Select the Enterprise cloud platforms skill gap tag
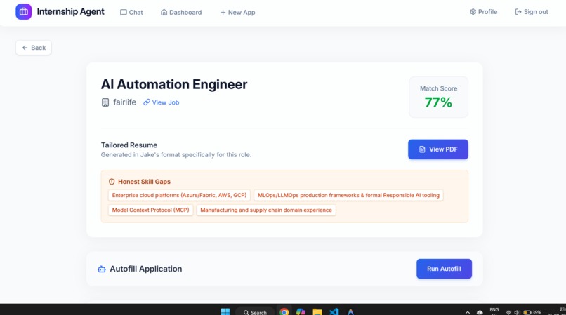Screen dimensions: 566x315 179,195
